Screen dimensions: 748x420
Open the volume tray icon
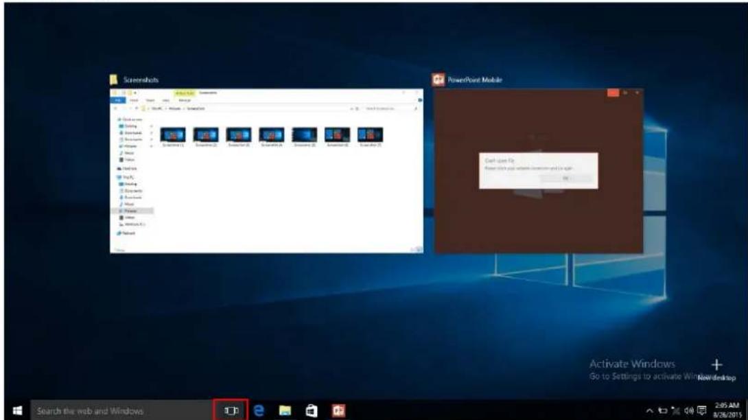tap(688, 410)
